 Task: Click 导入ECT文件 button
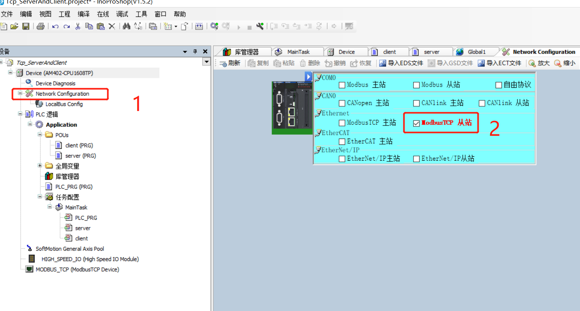(x=500, y=63)
